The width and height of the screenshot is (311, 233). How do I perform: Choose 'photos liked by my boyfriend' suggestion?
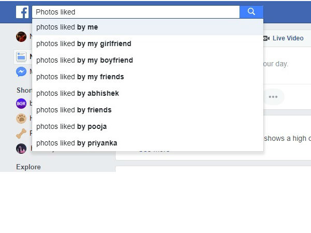[148, 60]
